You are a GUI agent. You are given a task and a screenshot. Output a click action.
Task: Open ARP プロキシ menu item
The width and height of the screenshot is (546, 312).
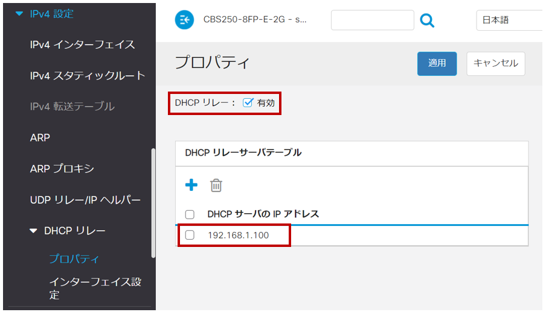pos(62,169)
